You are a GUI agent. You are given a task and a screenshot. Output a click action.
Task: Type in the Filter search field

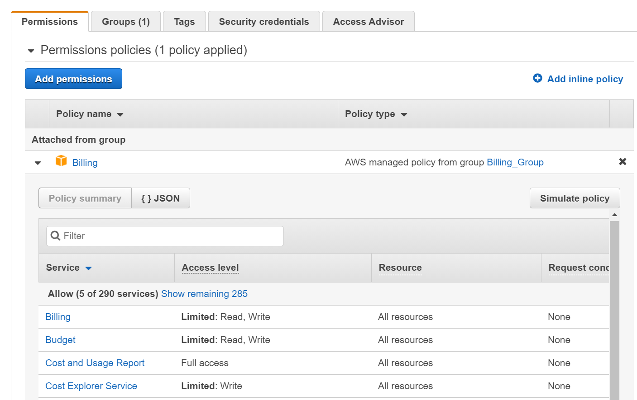(172, 236)
